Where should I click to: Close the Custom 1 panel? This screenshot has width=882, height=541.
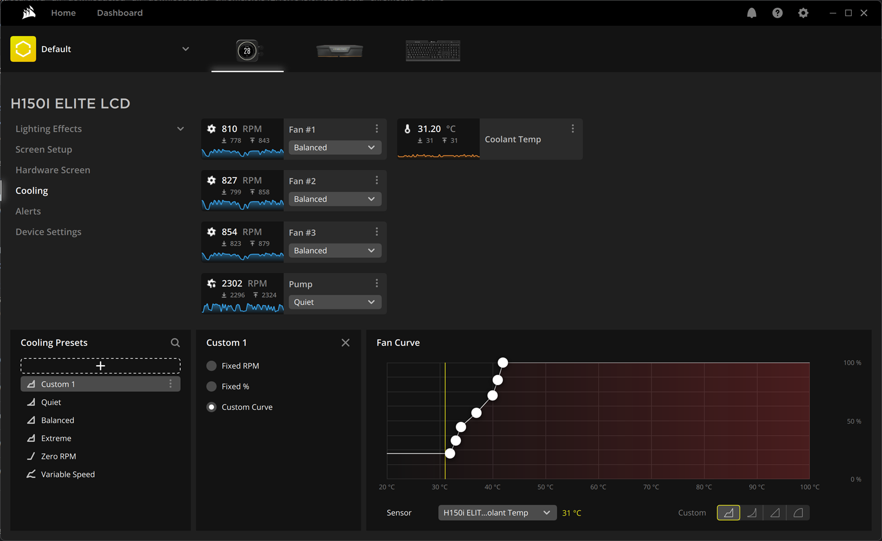tap(346, 343)
